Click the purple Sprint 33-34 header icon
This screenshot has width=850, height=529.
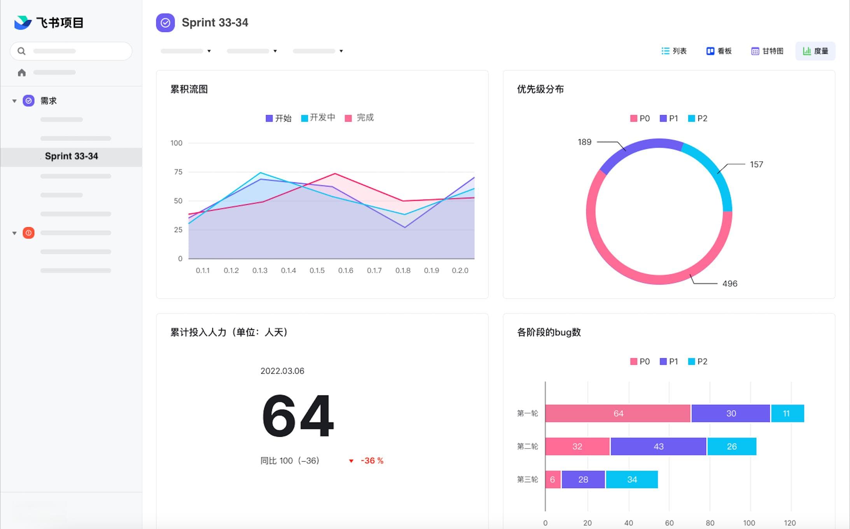(165, 23)
